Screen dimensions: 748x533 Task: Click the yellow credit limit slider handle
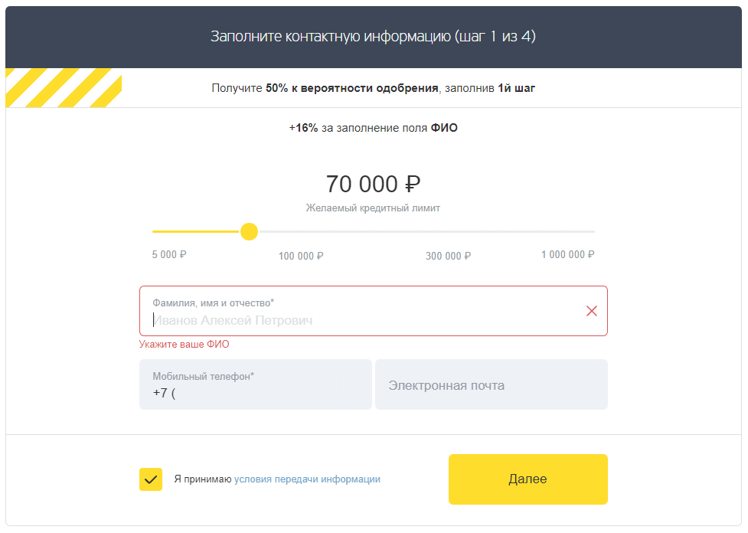click(x=249, y=231)
